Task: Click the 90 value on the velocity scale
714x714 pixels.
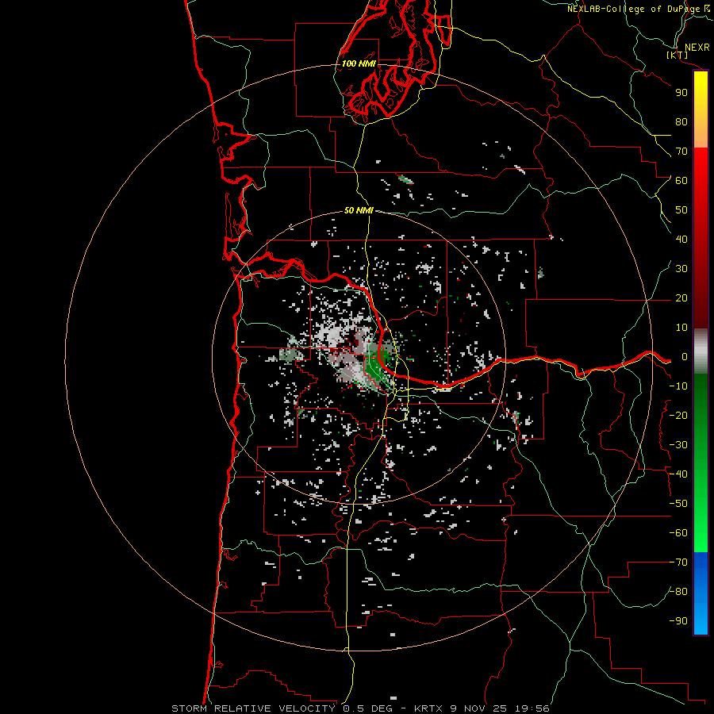Action: (x=681, y=93)
